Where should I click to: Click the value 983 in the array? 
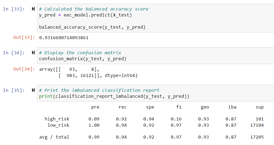click(71, 76)
